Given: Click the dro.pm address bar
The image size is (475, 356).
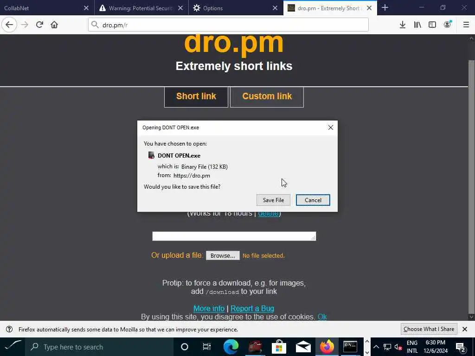Looking at the screenshot, I should 228,25.
